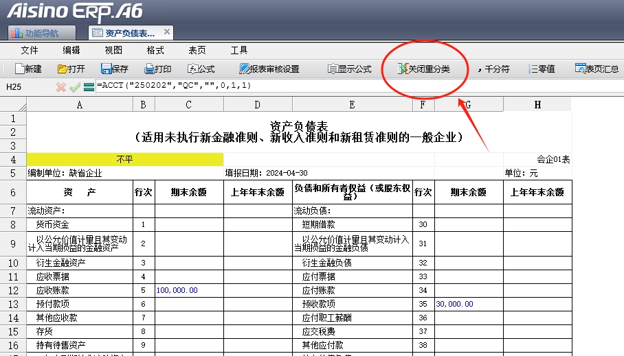
Task: Close the 资产负债表 tab
Action: tap(167, 32)
